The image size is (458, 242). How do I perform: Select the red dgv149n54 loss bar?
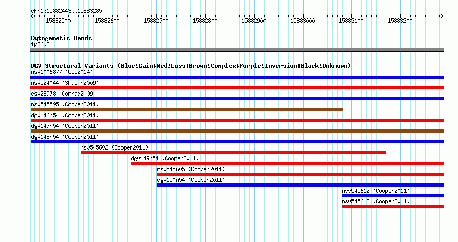pyautogui.click(x=288, y=163)
